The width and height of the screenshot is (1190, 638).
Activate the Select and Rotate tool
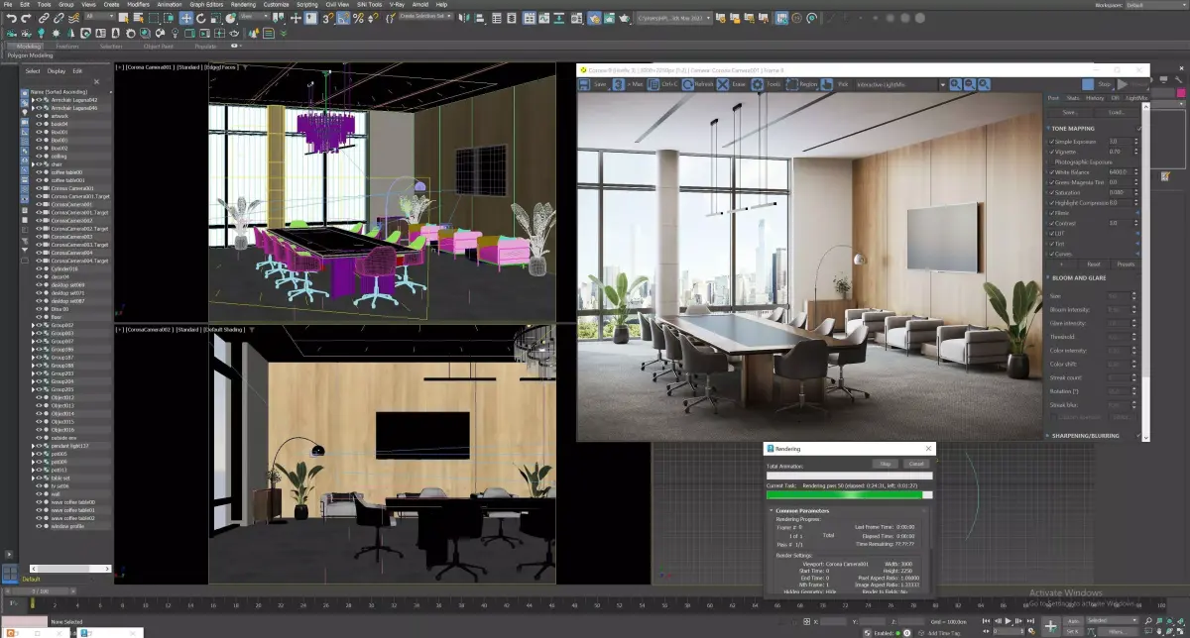click(x=200, y=19)
